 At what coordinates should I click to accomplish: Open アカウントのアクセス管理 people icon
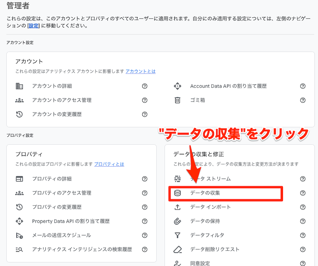[19, 100]
